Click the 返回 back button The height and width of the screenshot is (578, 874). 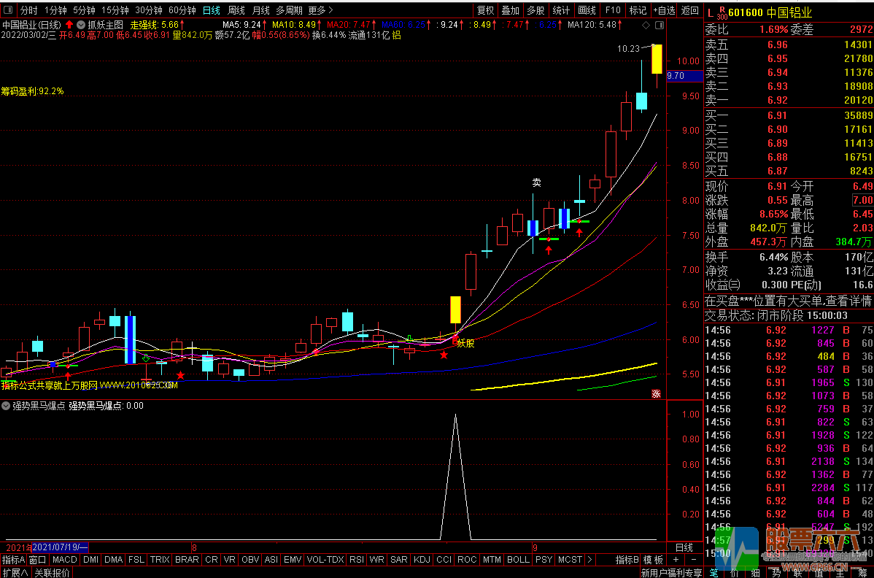click(x=690, y=10)
